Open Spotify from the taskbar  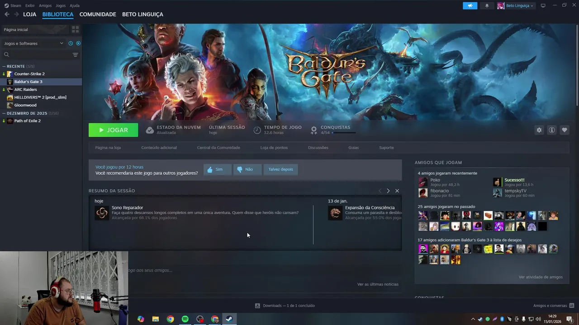coord(185,319)
